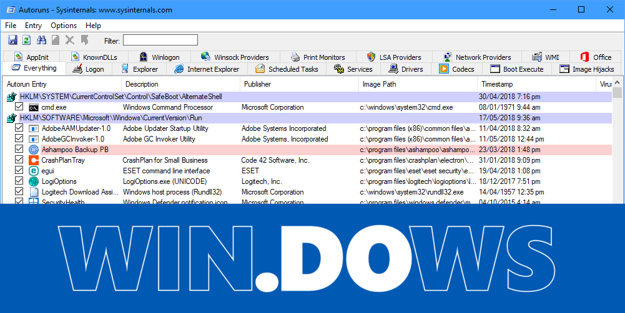Viewport: 625px width, 313px height.
Task: Switch to the Logon tab
Action: coord(89,69)
